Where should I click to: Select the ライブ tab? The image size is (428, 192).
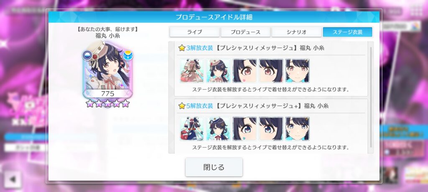[x=194, y=32]
